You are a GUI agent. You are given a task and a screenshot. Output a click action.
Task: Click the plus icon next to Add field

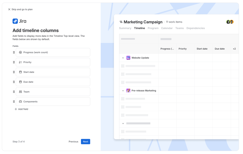(x=16, y=109)
